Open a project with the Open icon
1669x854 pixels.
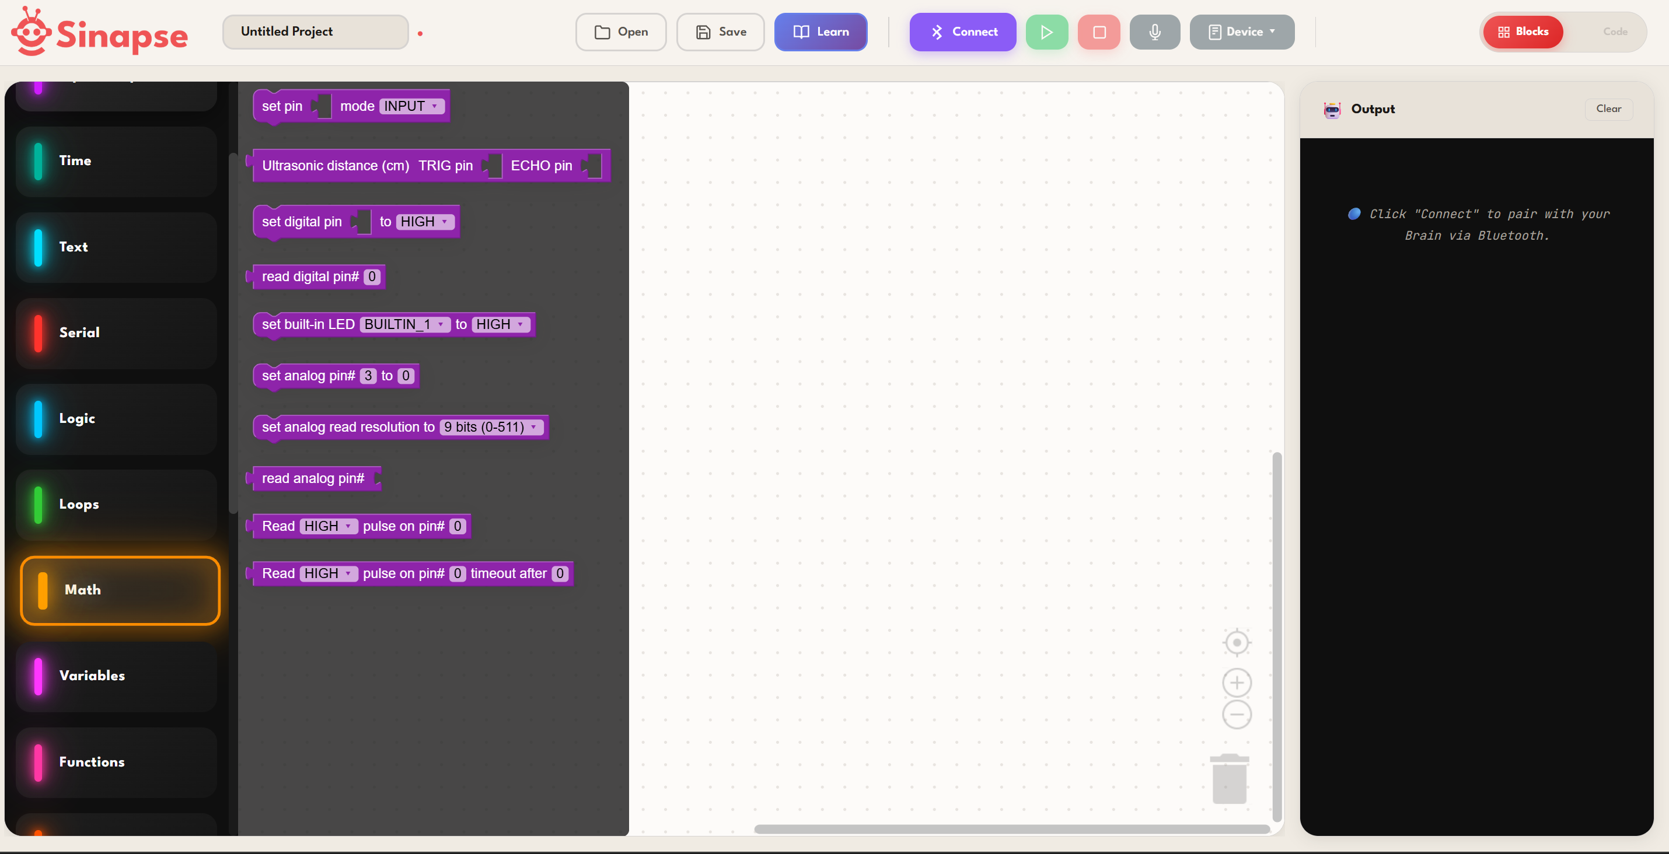point(619,32)
